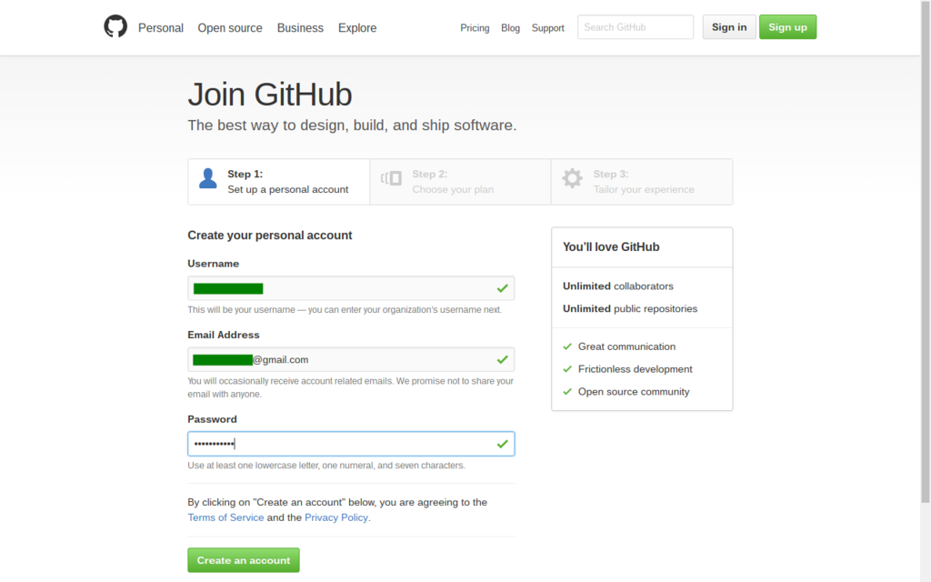Click the green checkmark in Password field

click(502, 444)
